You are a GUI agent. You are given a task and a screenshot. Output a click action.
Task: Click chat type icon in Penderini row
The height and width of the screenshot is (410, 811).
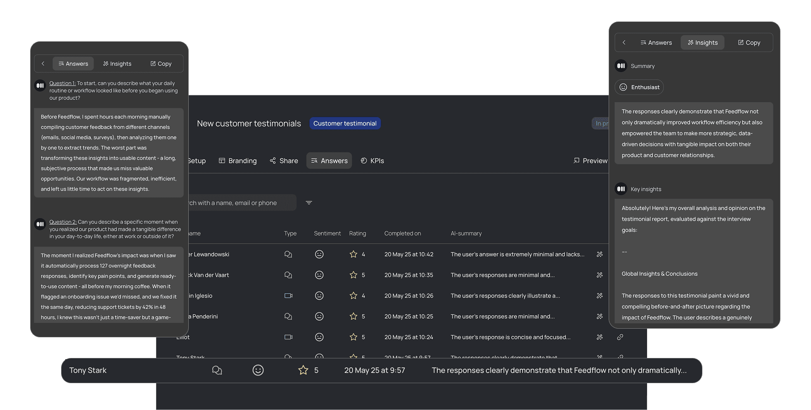(x=288, y=316)
